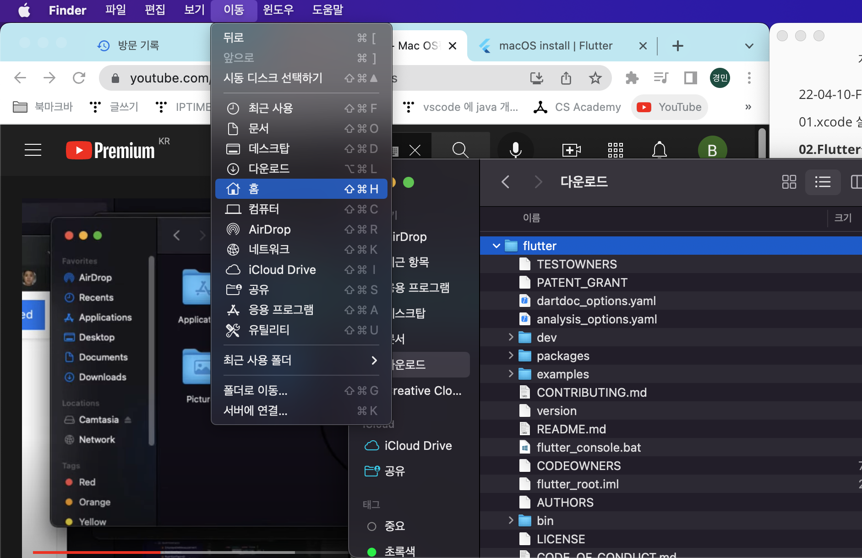Open the 도움말 menu in menu bar
The height and width of the screenshot is (558, 862).
coord(328,10)
